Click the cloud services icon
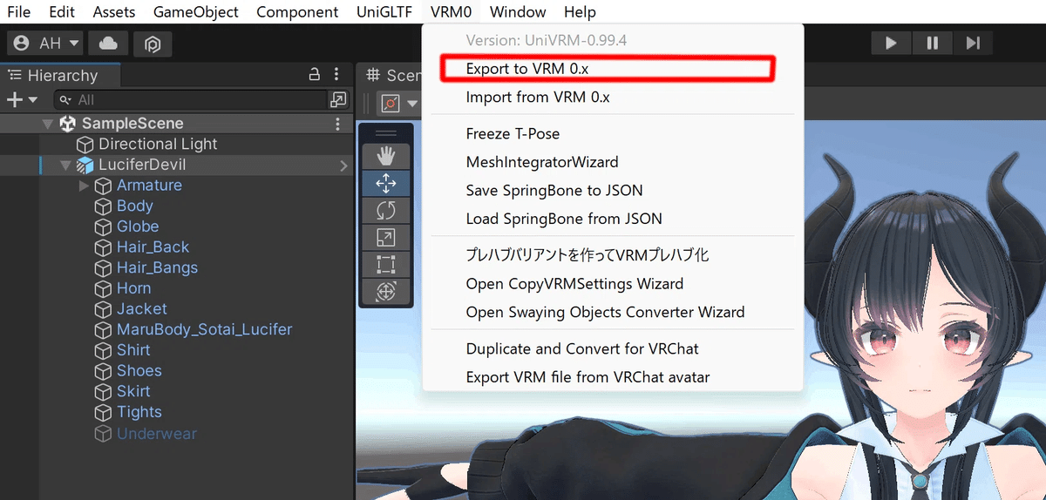The width and height of the screenshot is (1046, 500). (108, 43)
